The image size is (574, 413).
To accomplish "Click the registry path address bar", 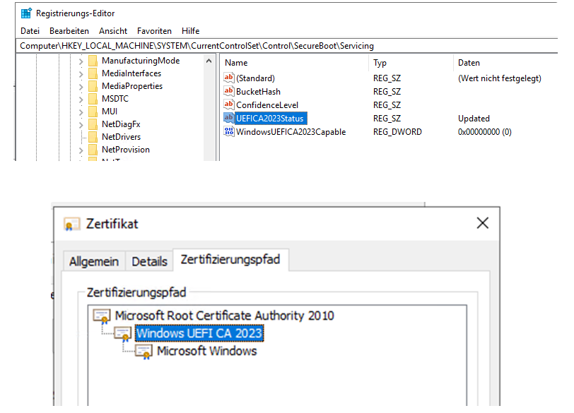I will [x=286, y=46].
